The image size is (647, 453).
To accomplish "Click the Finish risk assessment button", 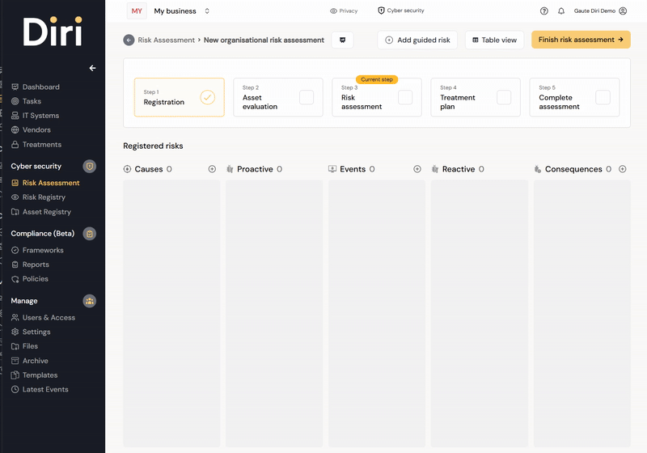I will (x=581, y=40).
